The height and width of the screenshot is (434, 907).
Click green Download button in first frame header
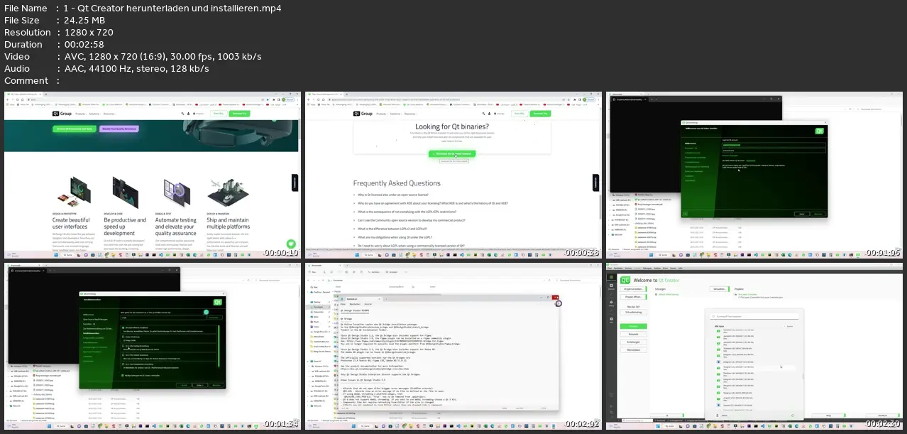click(239, 114)
